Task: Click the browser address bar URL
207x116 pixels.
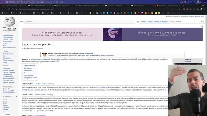Action: click(36, 9)
